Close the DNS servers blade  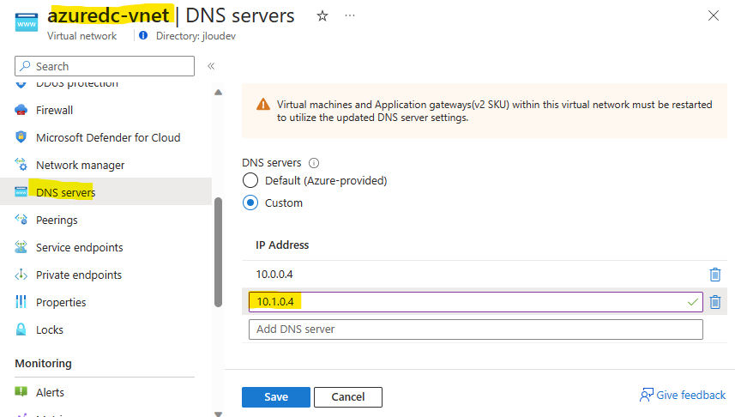click(713, 15)
